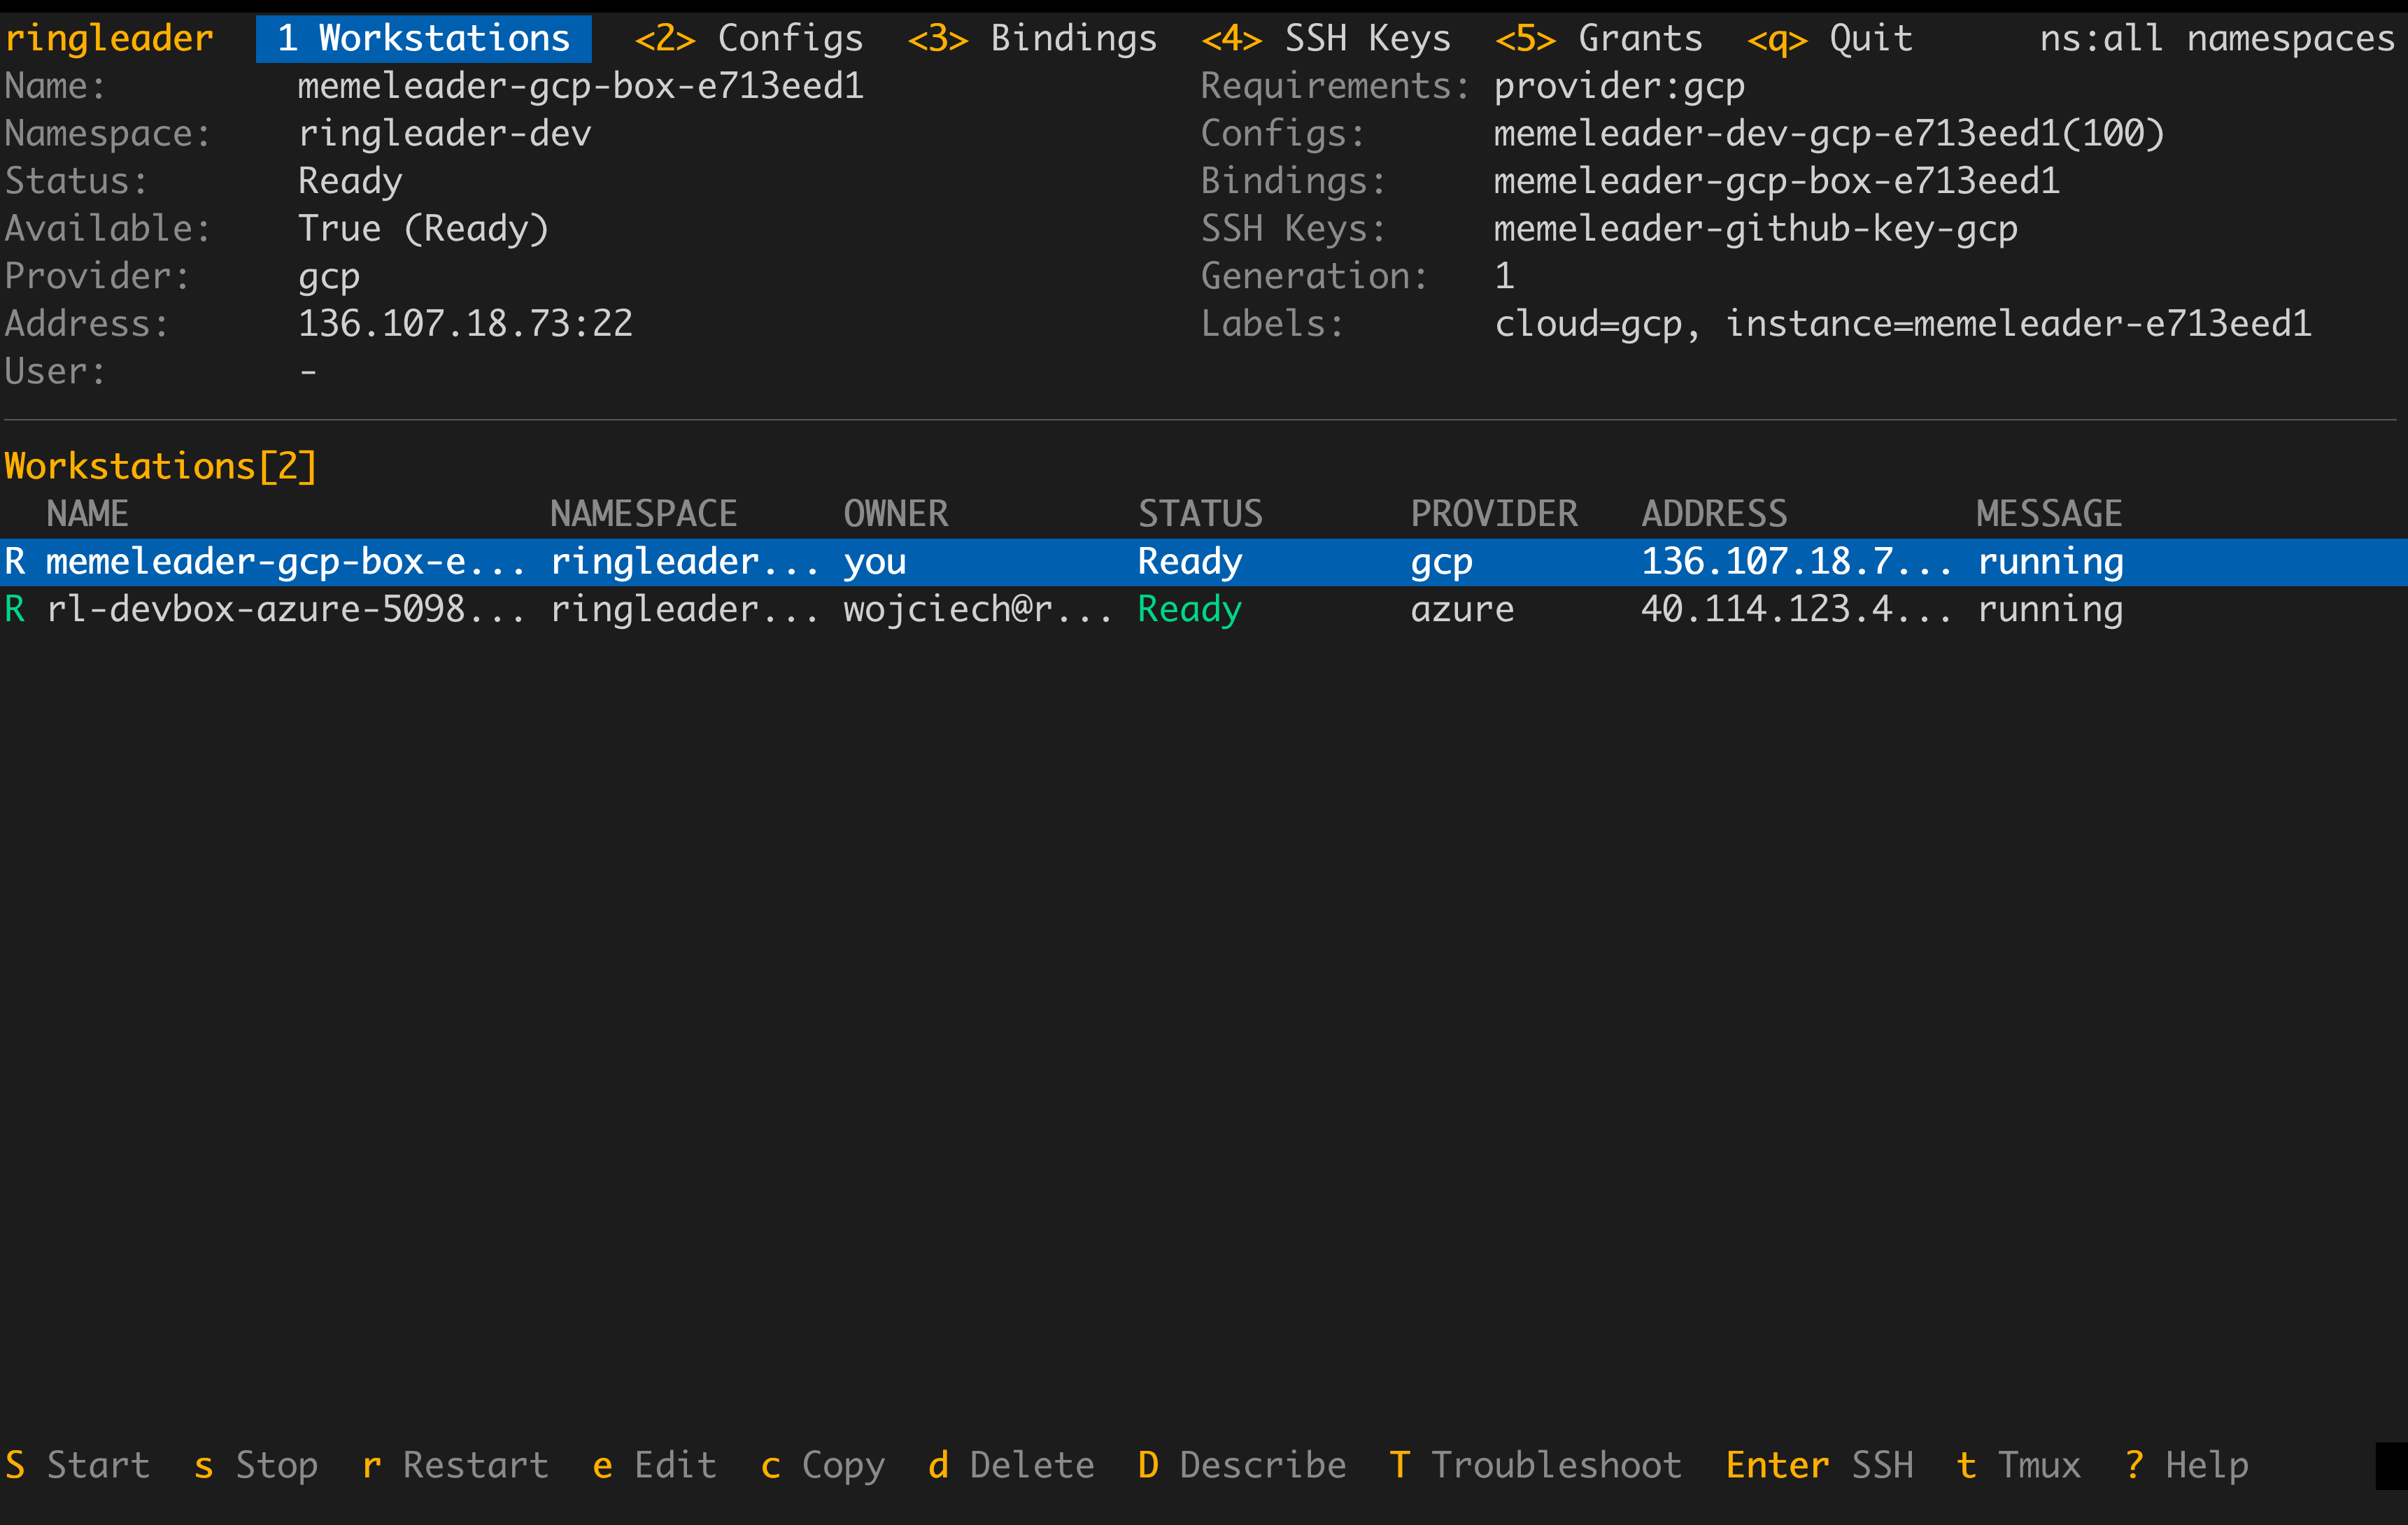This screenshot has height=1525, width=2408.
Task: Click the Generation value 1
Action: [1504, 276]
